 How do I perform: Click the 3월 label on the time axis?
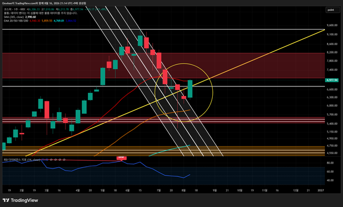pos(47,190)
